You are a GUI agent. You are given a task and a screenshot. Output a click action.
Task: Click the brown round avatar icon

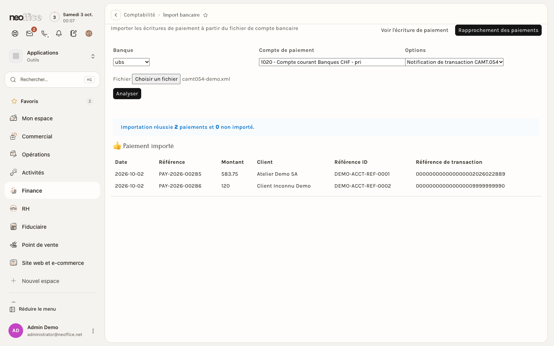pos(89,33)
